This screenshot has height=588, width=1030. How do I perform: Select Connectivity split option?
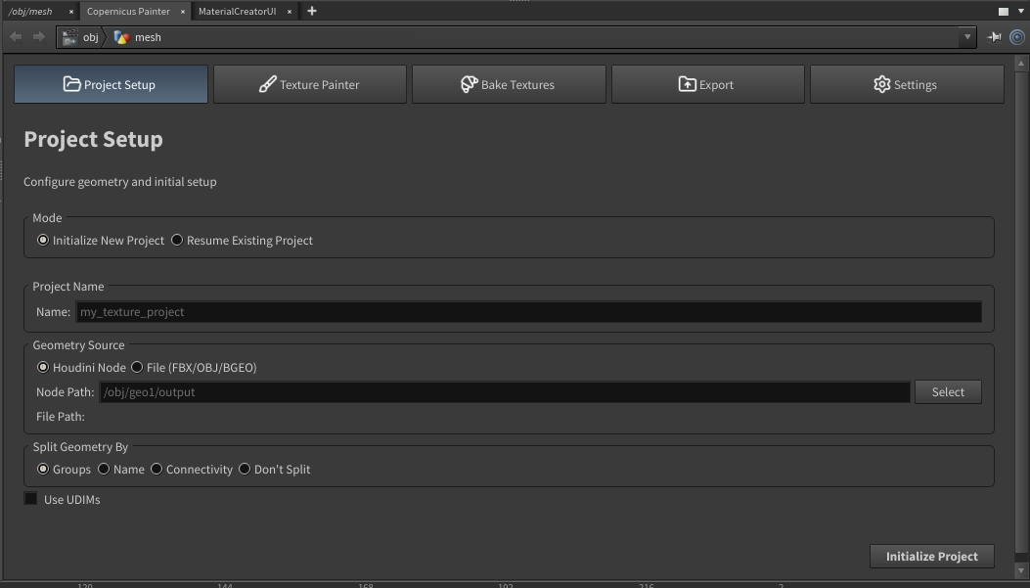[x=157, y=469]
